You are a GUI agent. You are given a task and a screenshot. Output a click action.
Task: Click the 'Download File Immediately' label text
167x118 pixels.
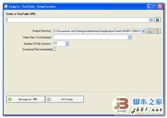click(37, 49)
